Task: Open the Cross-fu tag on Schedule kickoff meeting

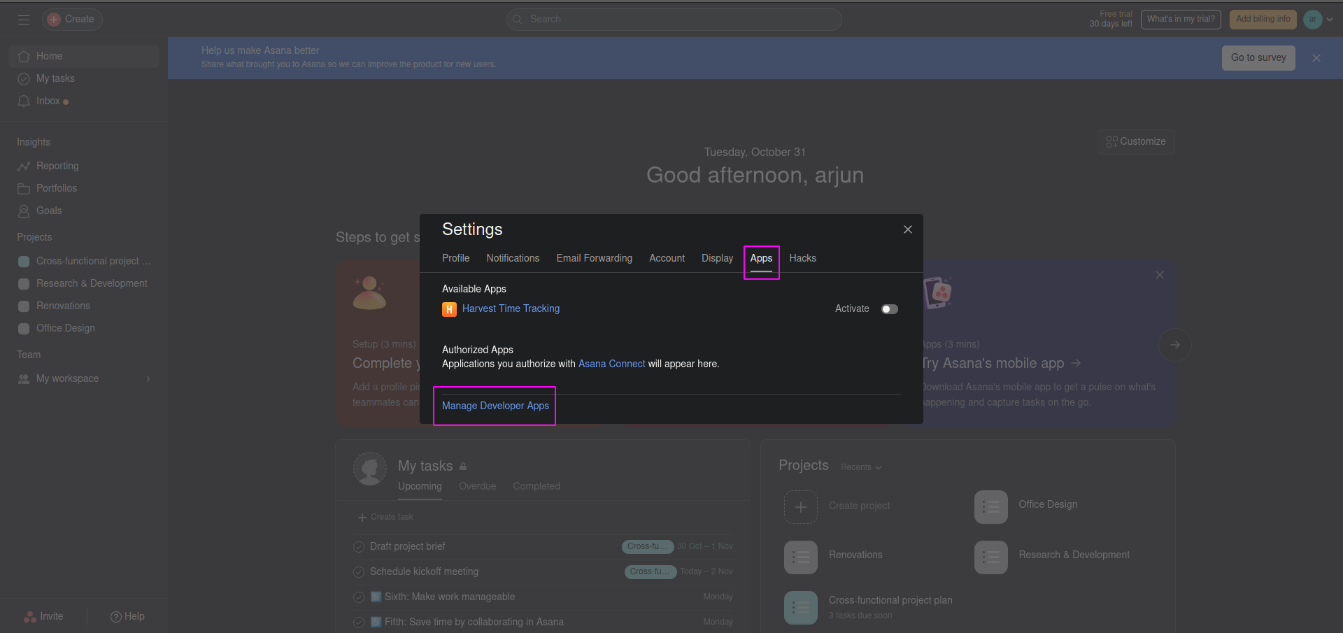Action: coord(651,572)
